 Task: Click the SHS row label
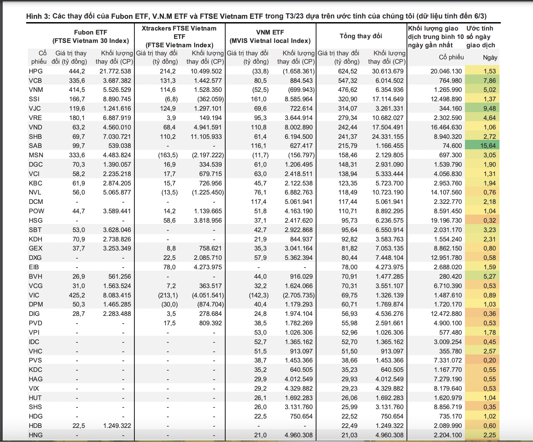pyautogui.click(x=35, y=407)
